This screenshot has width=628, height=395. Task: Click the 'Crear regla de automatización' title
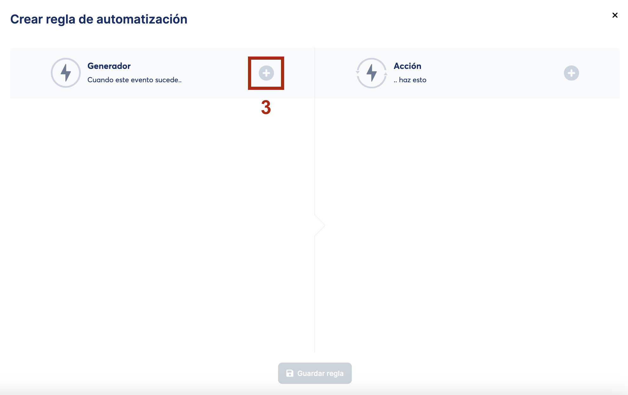(x=99, y=19)
